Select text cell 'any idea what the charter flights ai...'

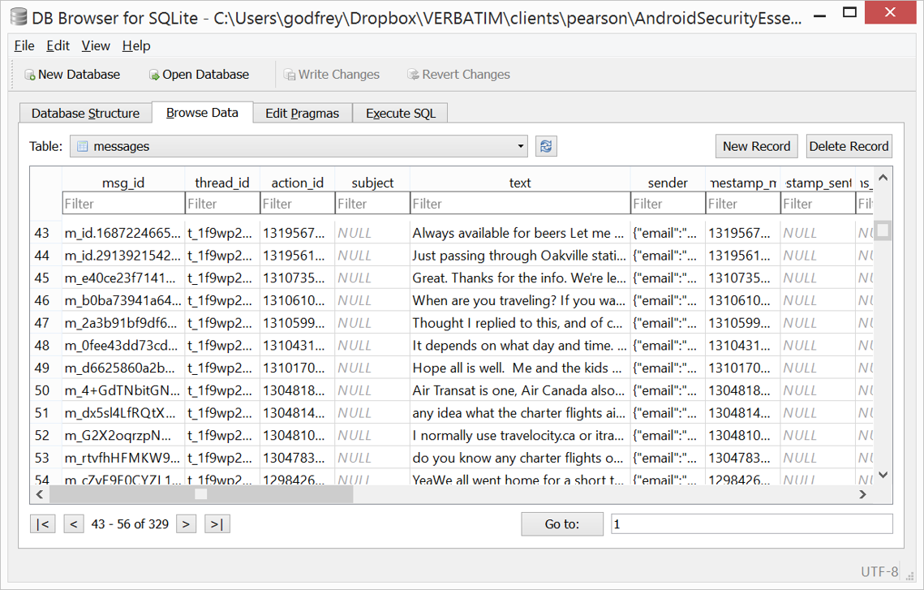pyautogui.click(x=520, y=412)
